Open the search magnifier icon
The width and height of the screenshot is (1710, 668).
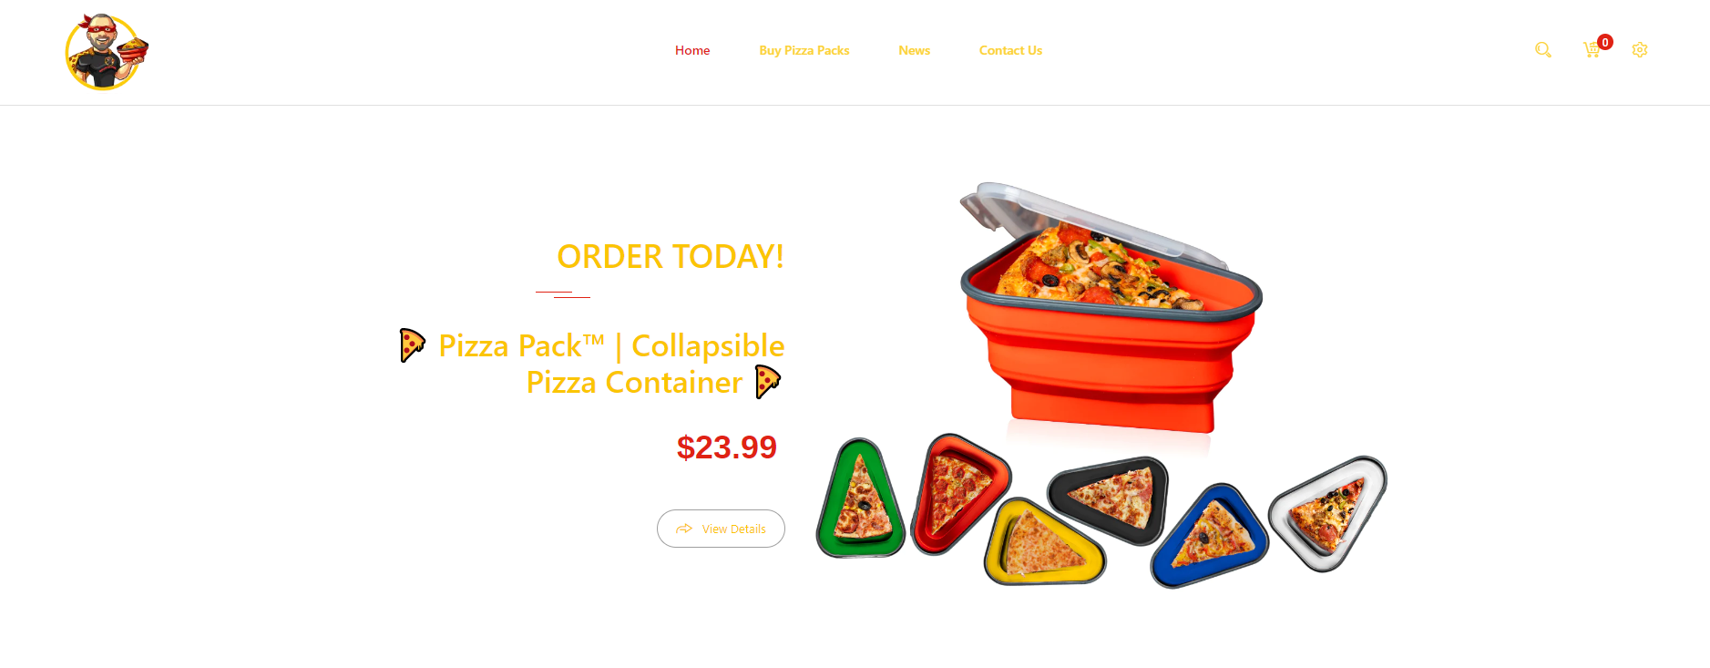point(1542,50)
